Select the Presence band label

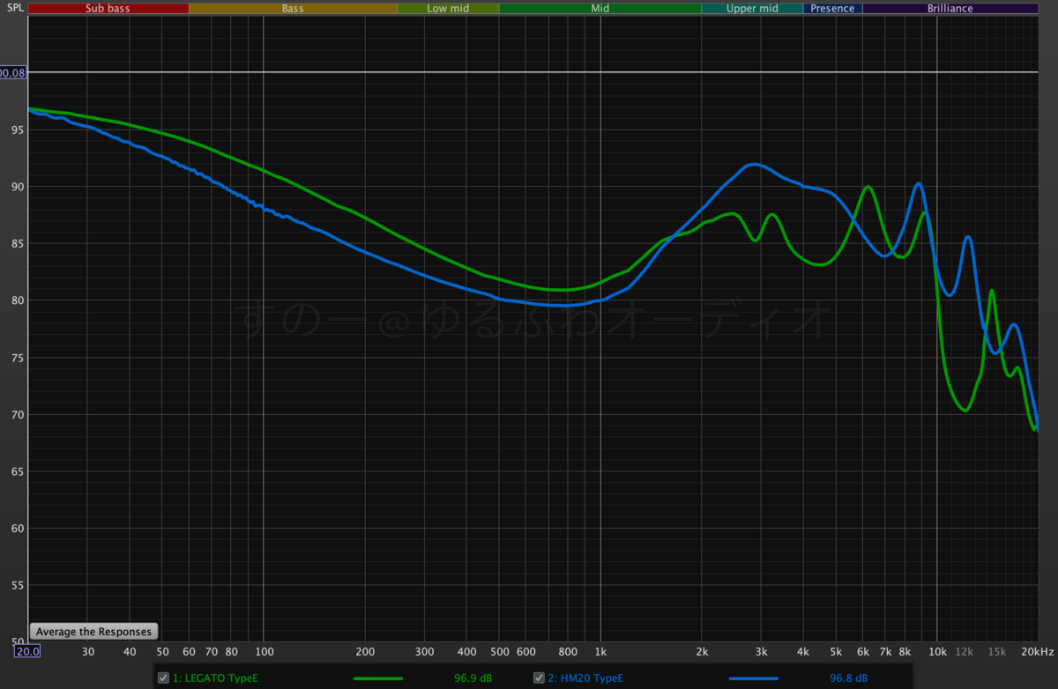(x=832, y=8)
